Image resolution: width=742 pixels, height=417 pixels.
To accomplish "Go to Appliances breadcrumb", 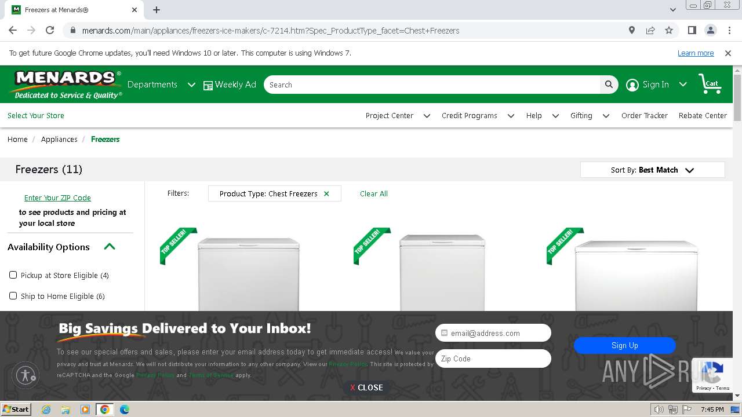I will coord(59,140).
